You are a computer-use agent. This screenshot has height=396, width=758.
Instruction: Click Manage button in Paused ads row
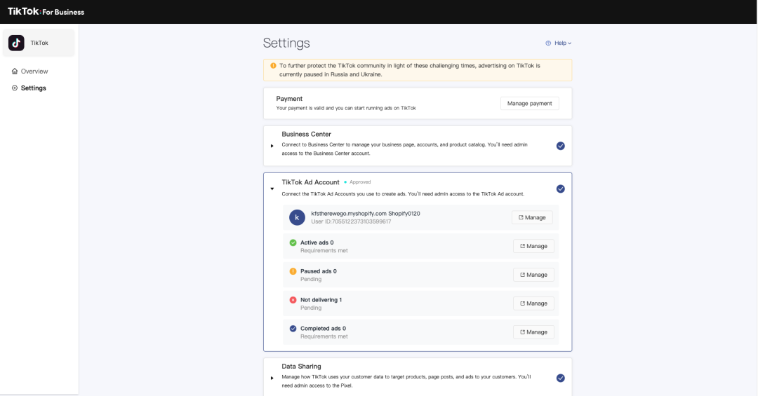pyautogui.click(x=533, y=275)
